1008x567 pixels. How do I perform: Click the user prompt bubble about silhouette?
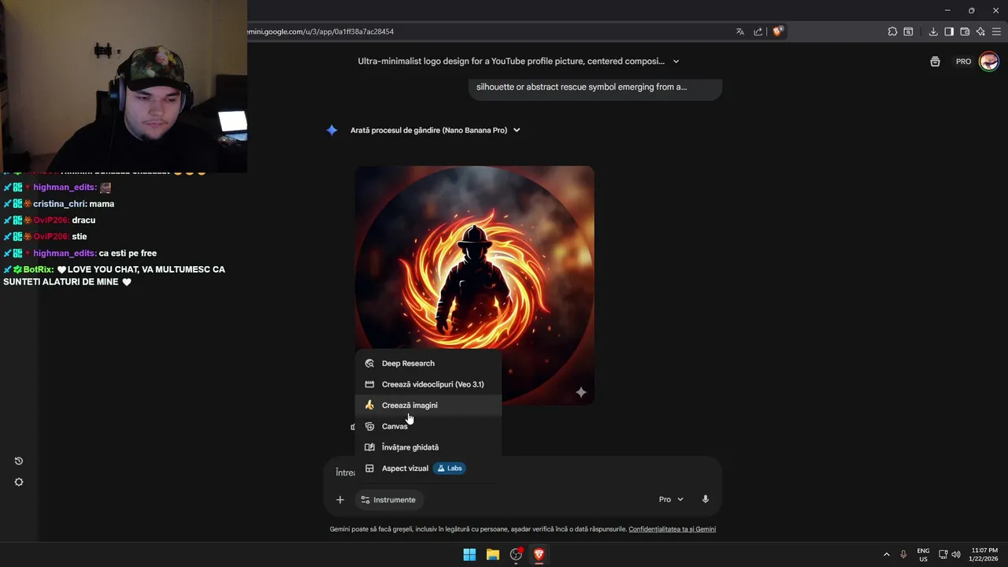coord(595,88)
